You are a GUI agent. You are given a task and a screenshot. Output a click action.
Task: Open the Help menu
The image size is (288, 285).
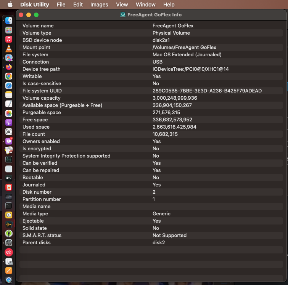(169, 5)
